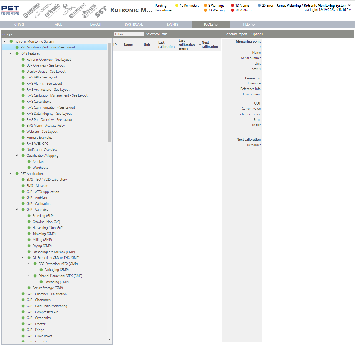Switch to the EVENTS tab

click(172, 24)
